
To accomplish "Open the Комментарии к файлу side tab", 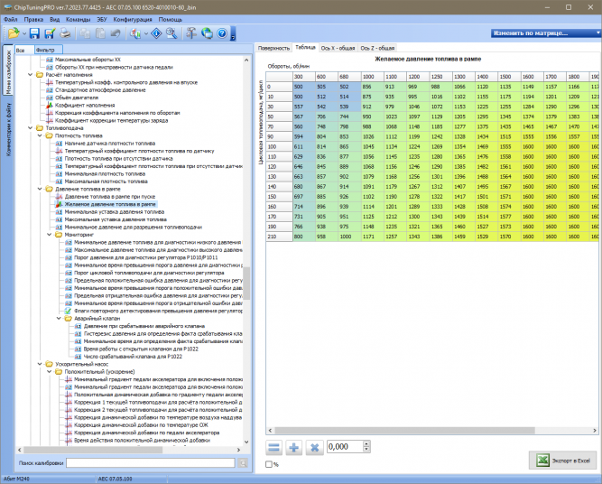I will tap(8, 129).
